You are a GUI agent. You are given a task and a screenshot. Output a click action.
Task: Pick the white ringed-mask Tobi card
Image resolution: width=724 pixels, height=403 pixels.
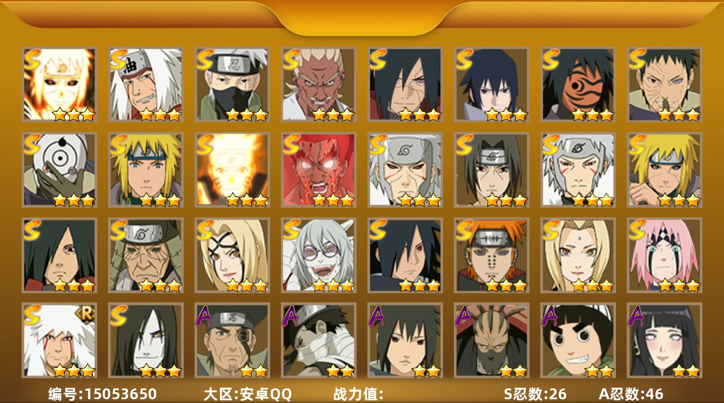click(59, 170)
